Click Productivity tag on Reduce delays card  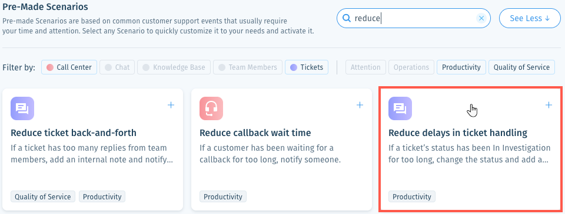(x=412, y=197)
